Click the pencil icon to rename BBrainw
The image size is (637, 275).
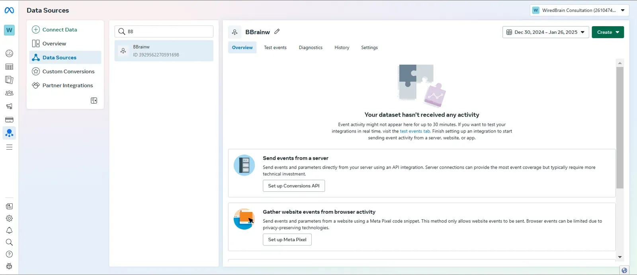[277, 31]
